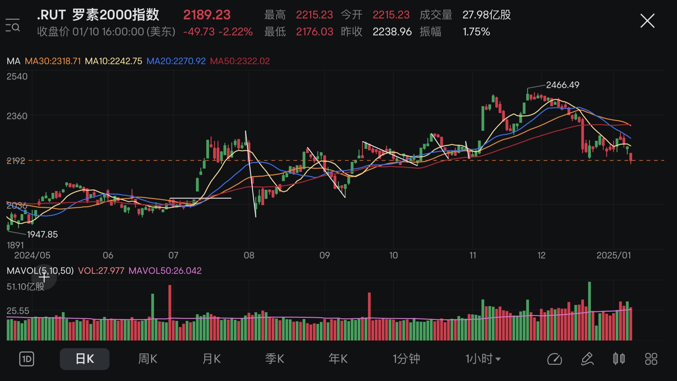Viewport: 677px width, 381px height.
Task: Activate the pencil drawing tool icon
Action: pyautogui.click(x=587, y=359)
